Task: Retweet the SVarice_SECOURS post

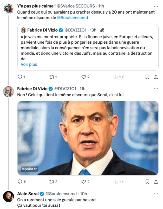Action: 51,77
